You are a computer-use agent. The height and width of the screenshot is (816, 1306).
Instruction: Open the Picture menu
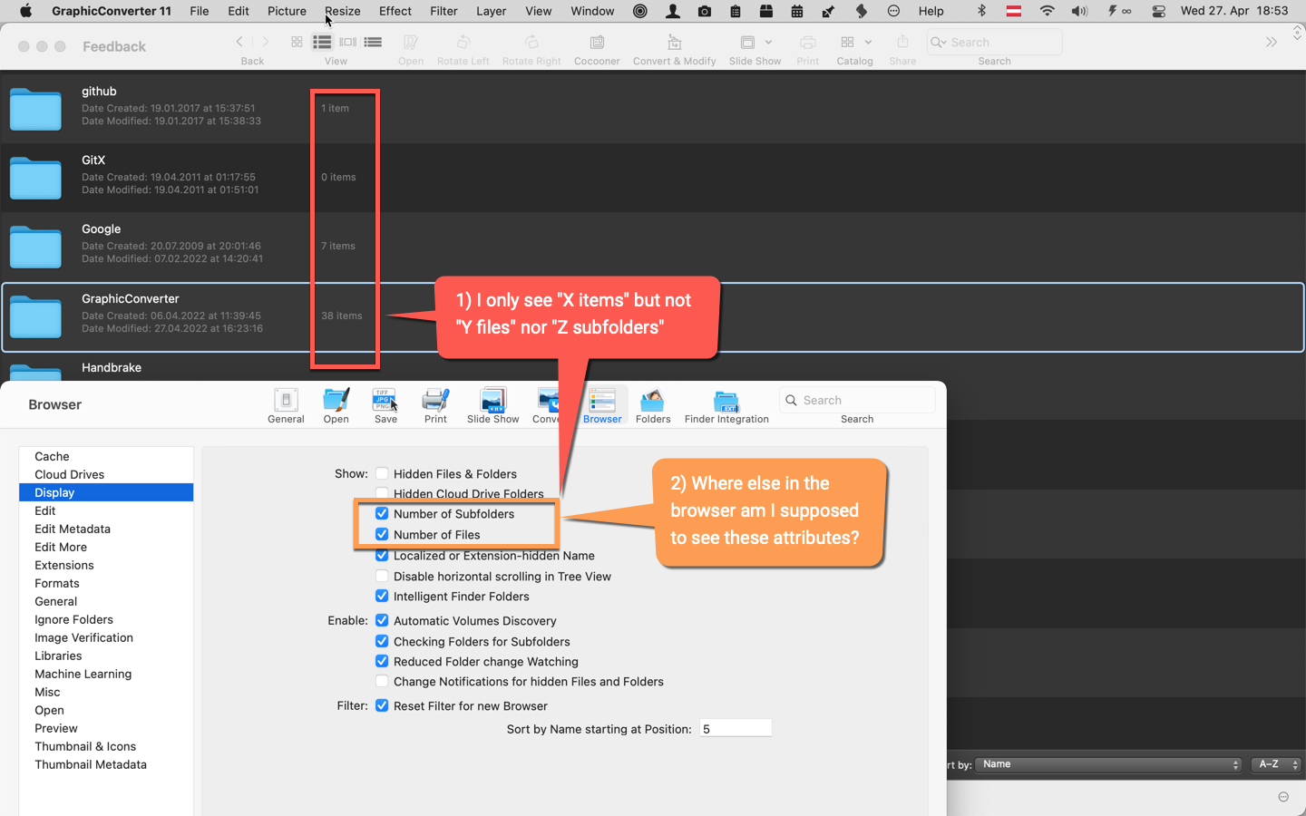pyautogui.click(x=287, y=11)
